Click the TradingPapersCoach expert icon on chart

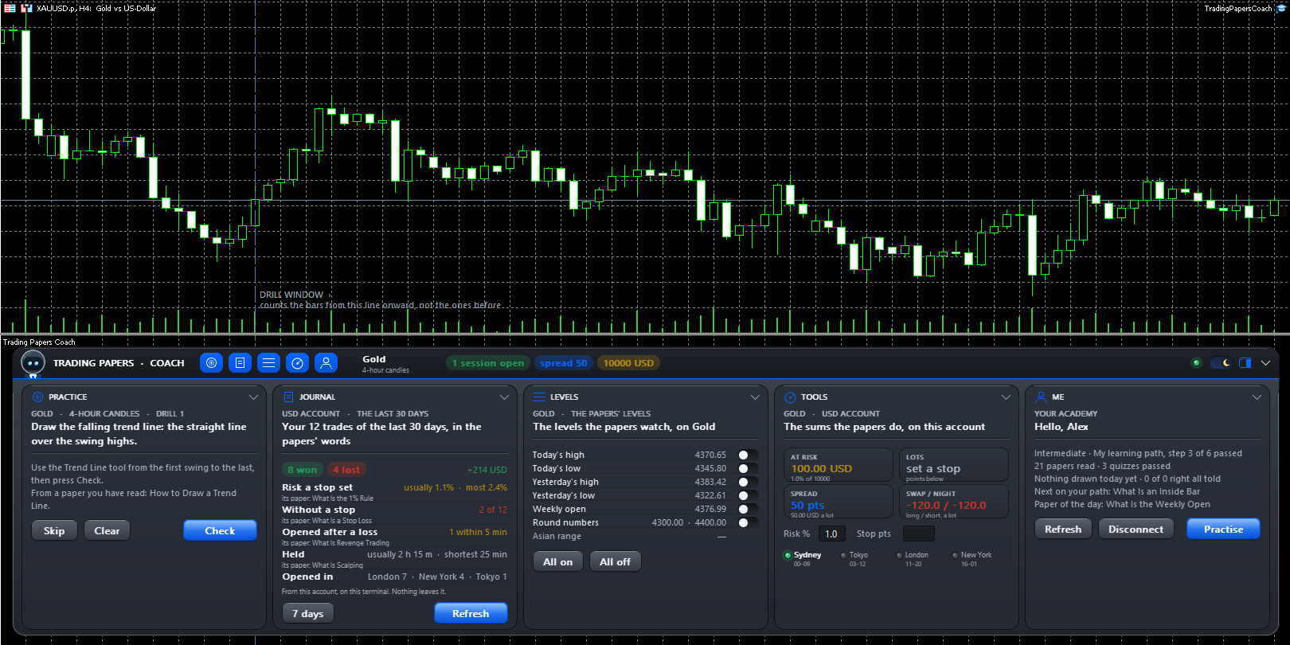[x=1281, y=8]
